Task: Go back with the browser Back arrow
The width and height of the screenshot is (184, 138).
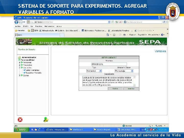Action: click(x=16, y=22)
